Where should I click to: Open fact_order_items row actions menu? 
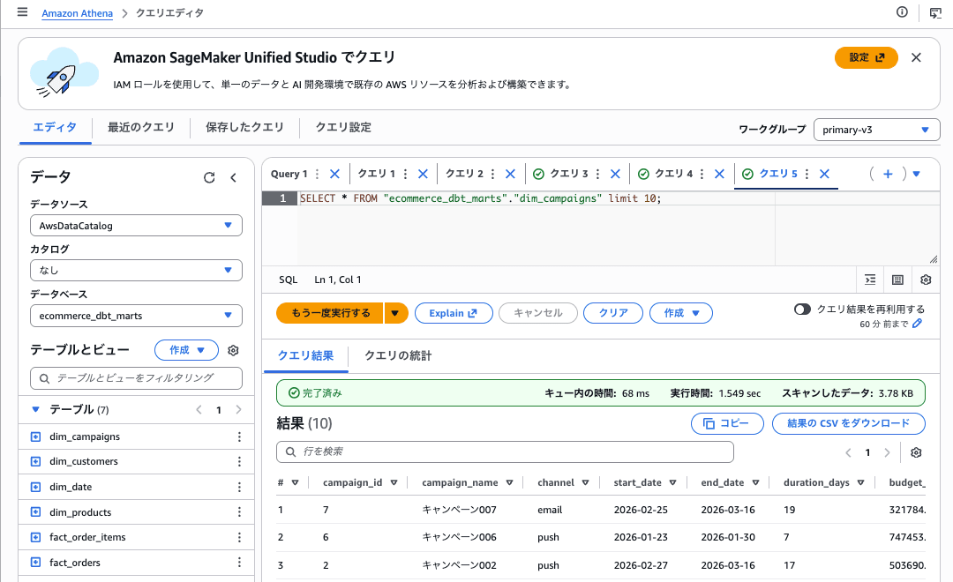coord(239,537)
